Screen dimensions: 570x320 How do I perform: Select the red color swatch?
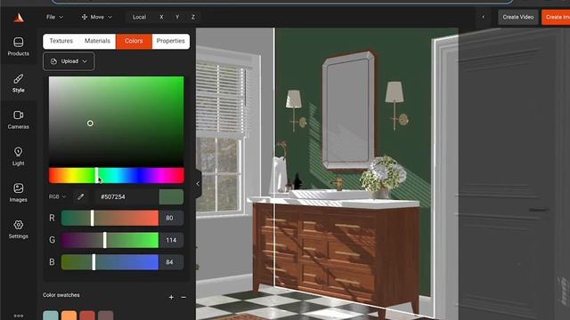(87, 316)
